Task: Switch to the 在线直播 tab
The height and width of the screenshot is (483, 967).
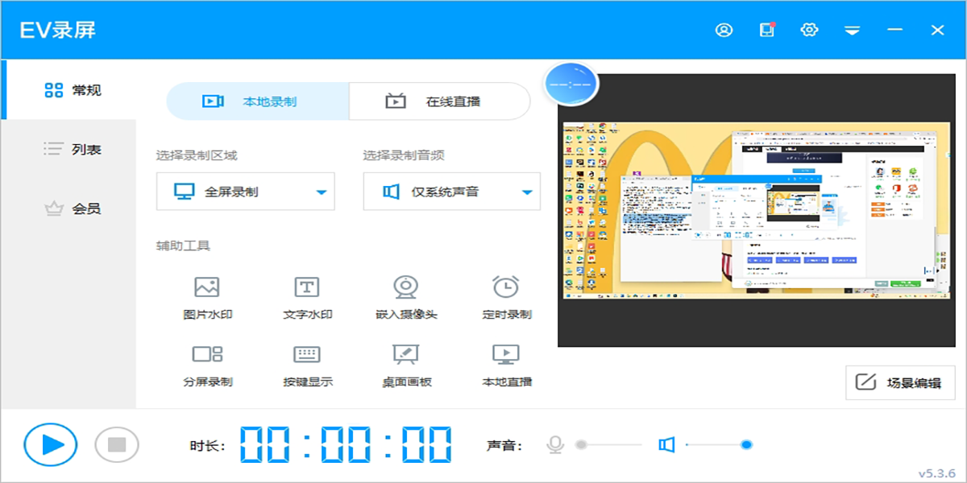Action: point(440,101)
